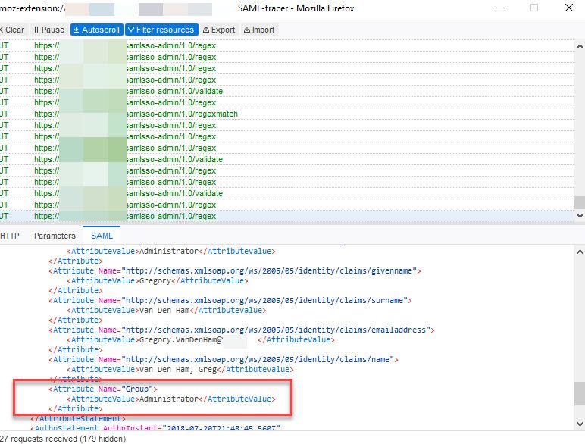Select the SAML tab

tap(102, 236)
